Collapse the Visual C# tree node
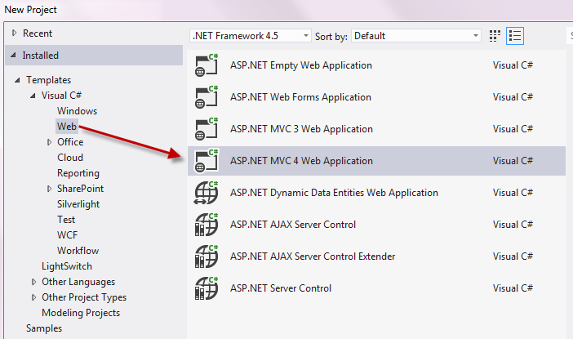Viewport: 573px width, 339px height. [x=33, y=96]
